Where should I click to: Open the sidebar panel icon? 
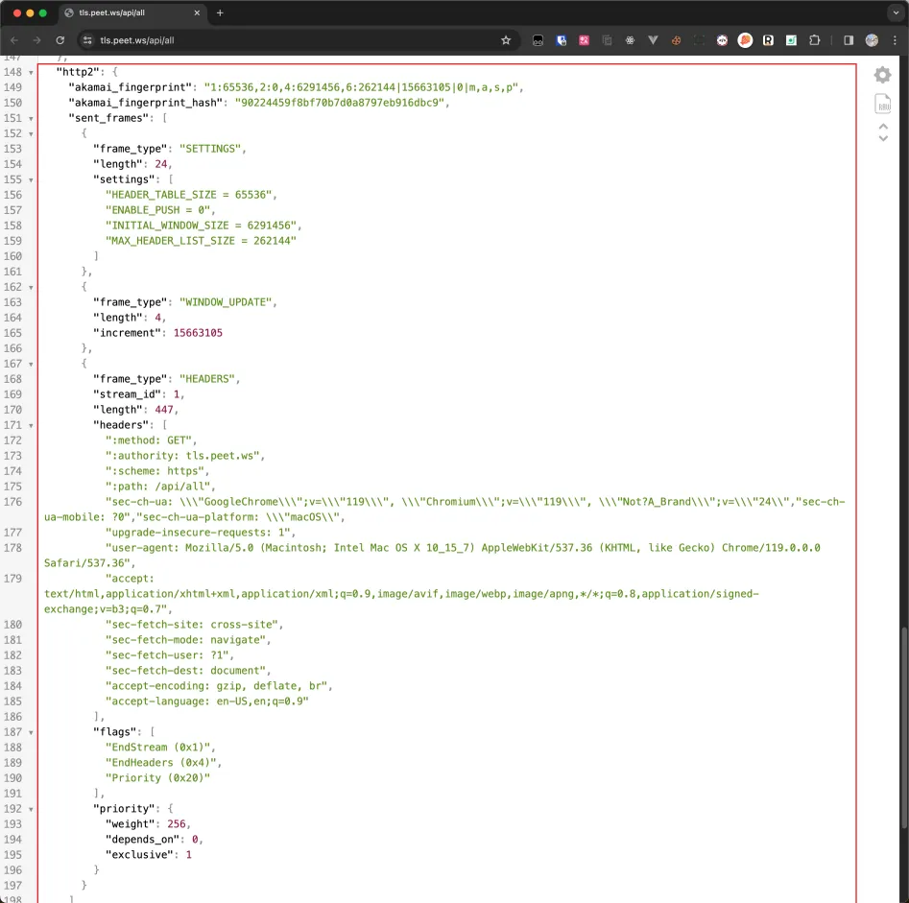(849, 40)
